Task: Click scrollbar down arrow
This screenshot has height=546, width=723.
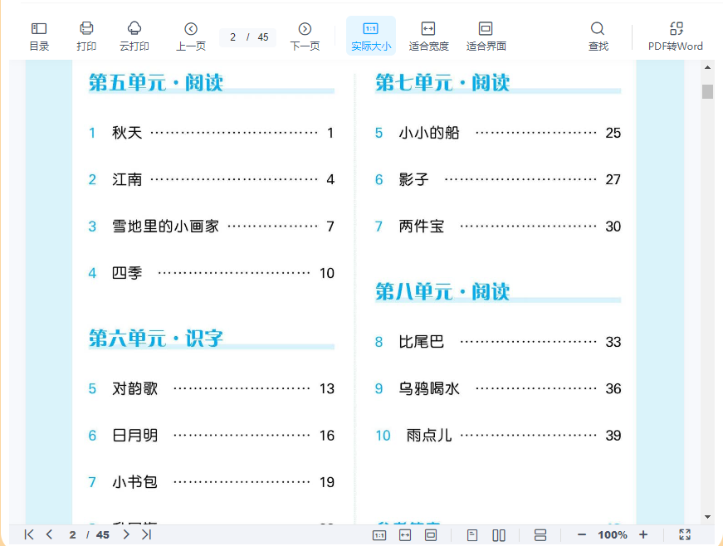Action: (x=707, y=516)
